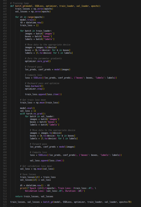Click 'val_loss = []' line
141x207 pixels.
coord(28,111)
